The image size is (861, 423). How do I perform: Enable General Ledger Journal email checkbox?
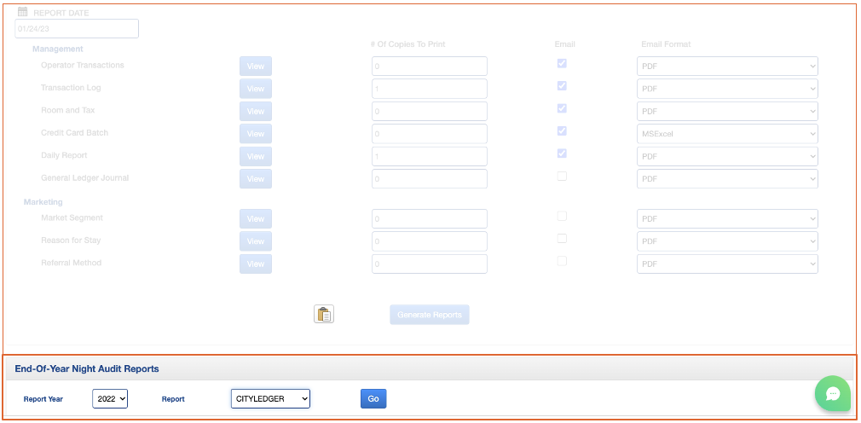(562, 177)
